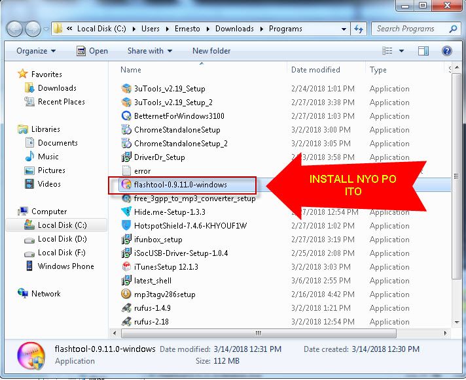Navigate to Users in address bar

(151, 29)
